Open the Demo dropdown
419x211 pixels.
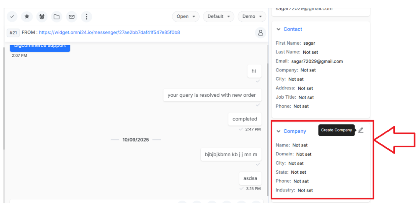tap(252, 17)
